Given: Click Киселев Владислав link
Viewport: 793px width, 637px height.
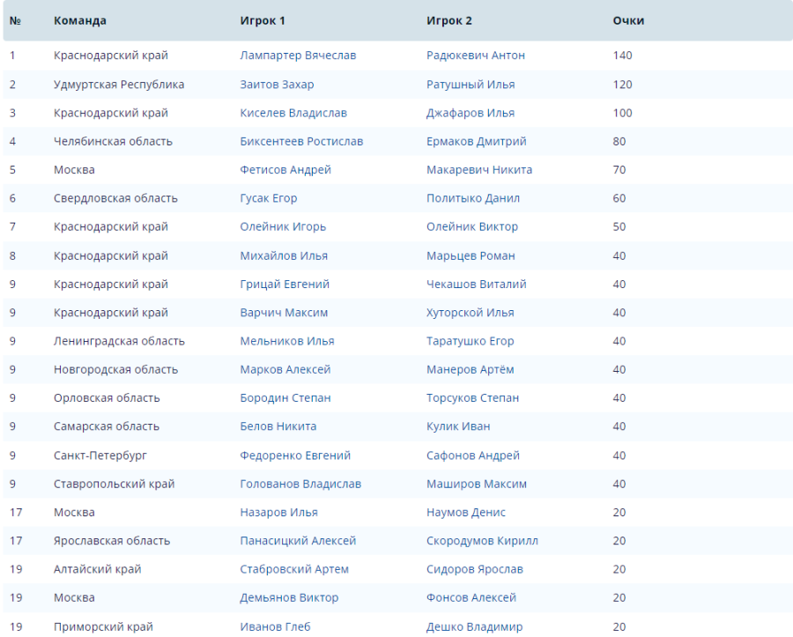Looking at the screenshot, I should coord(293,113).
